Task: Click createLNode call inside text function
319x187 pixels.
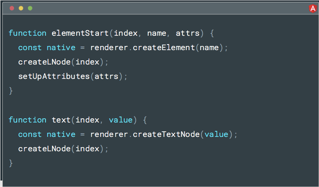Action: coord(44,148)
